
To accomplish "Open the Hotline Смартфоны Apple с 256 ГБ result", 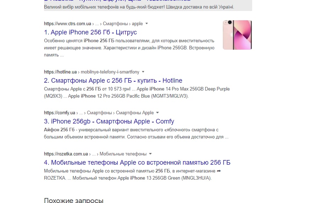I will (x=113, y=81).
